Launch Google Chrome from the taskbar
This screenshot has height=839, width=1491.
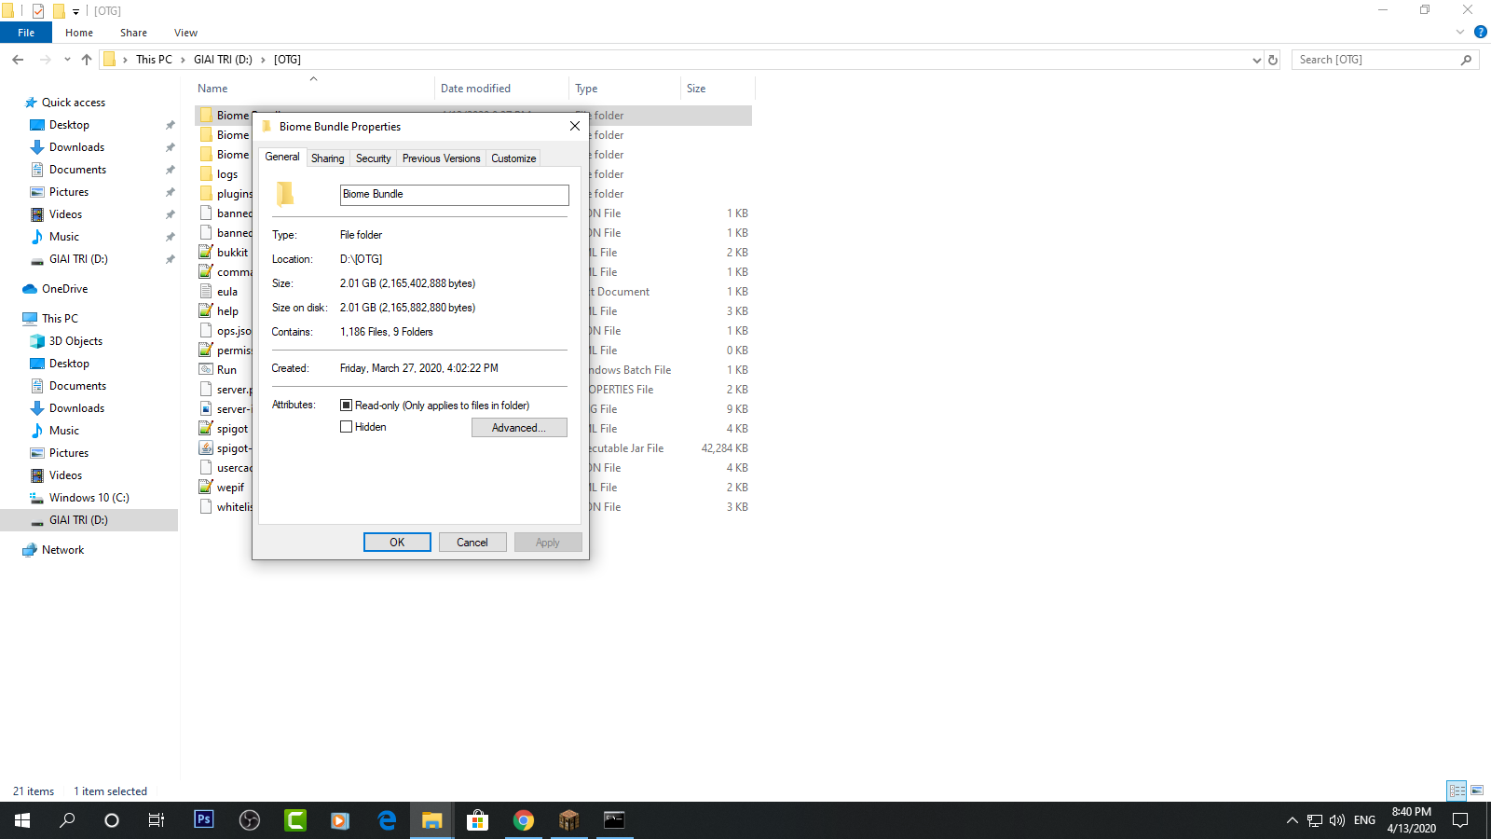524,820
